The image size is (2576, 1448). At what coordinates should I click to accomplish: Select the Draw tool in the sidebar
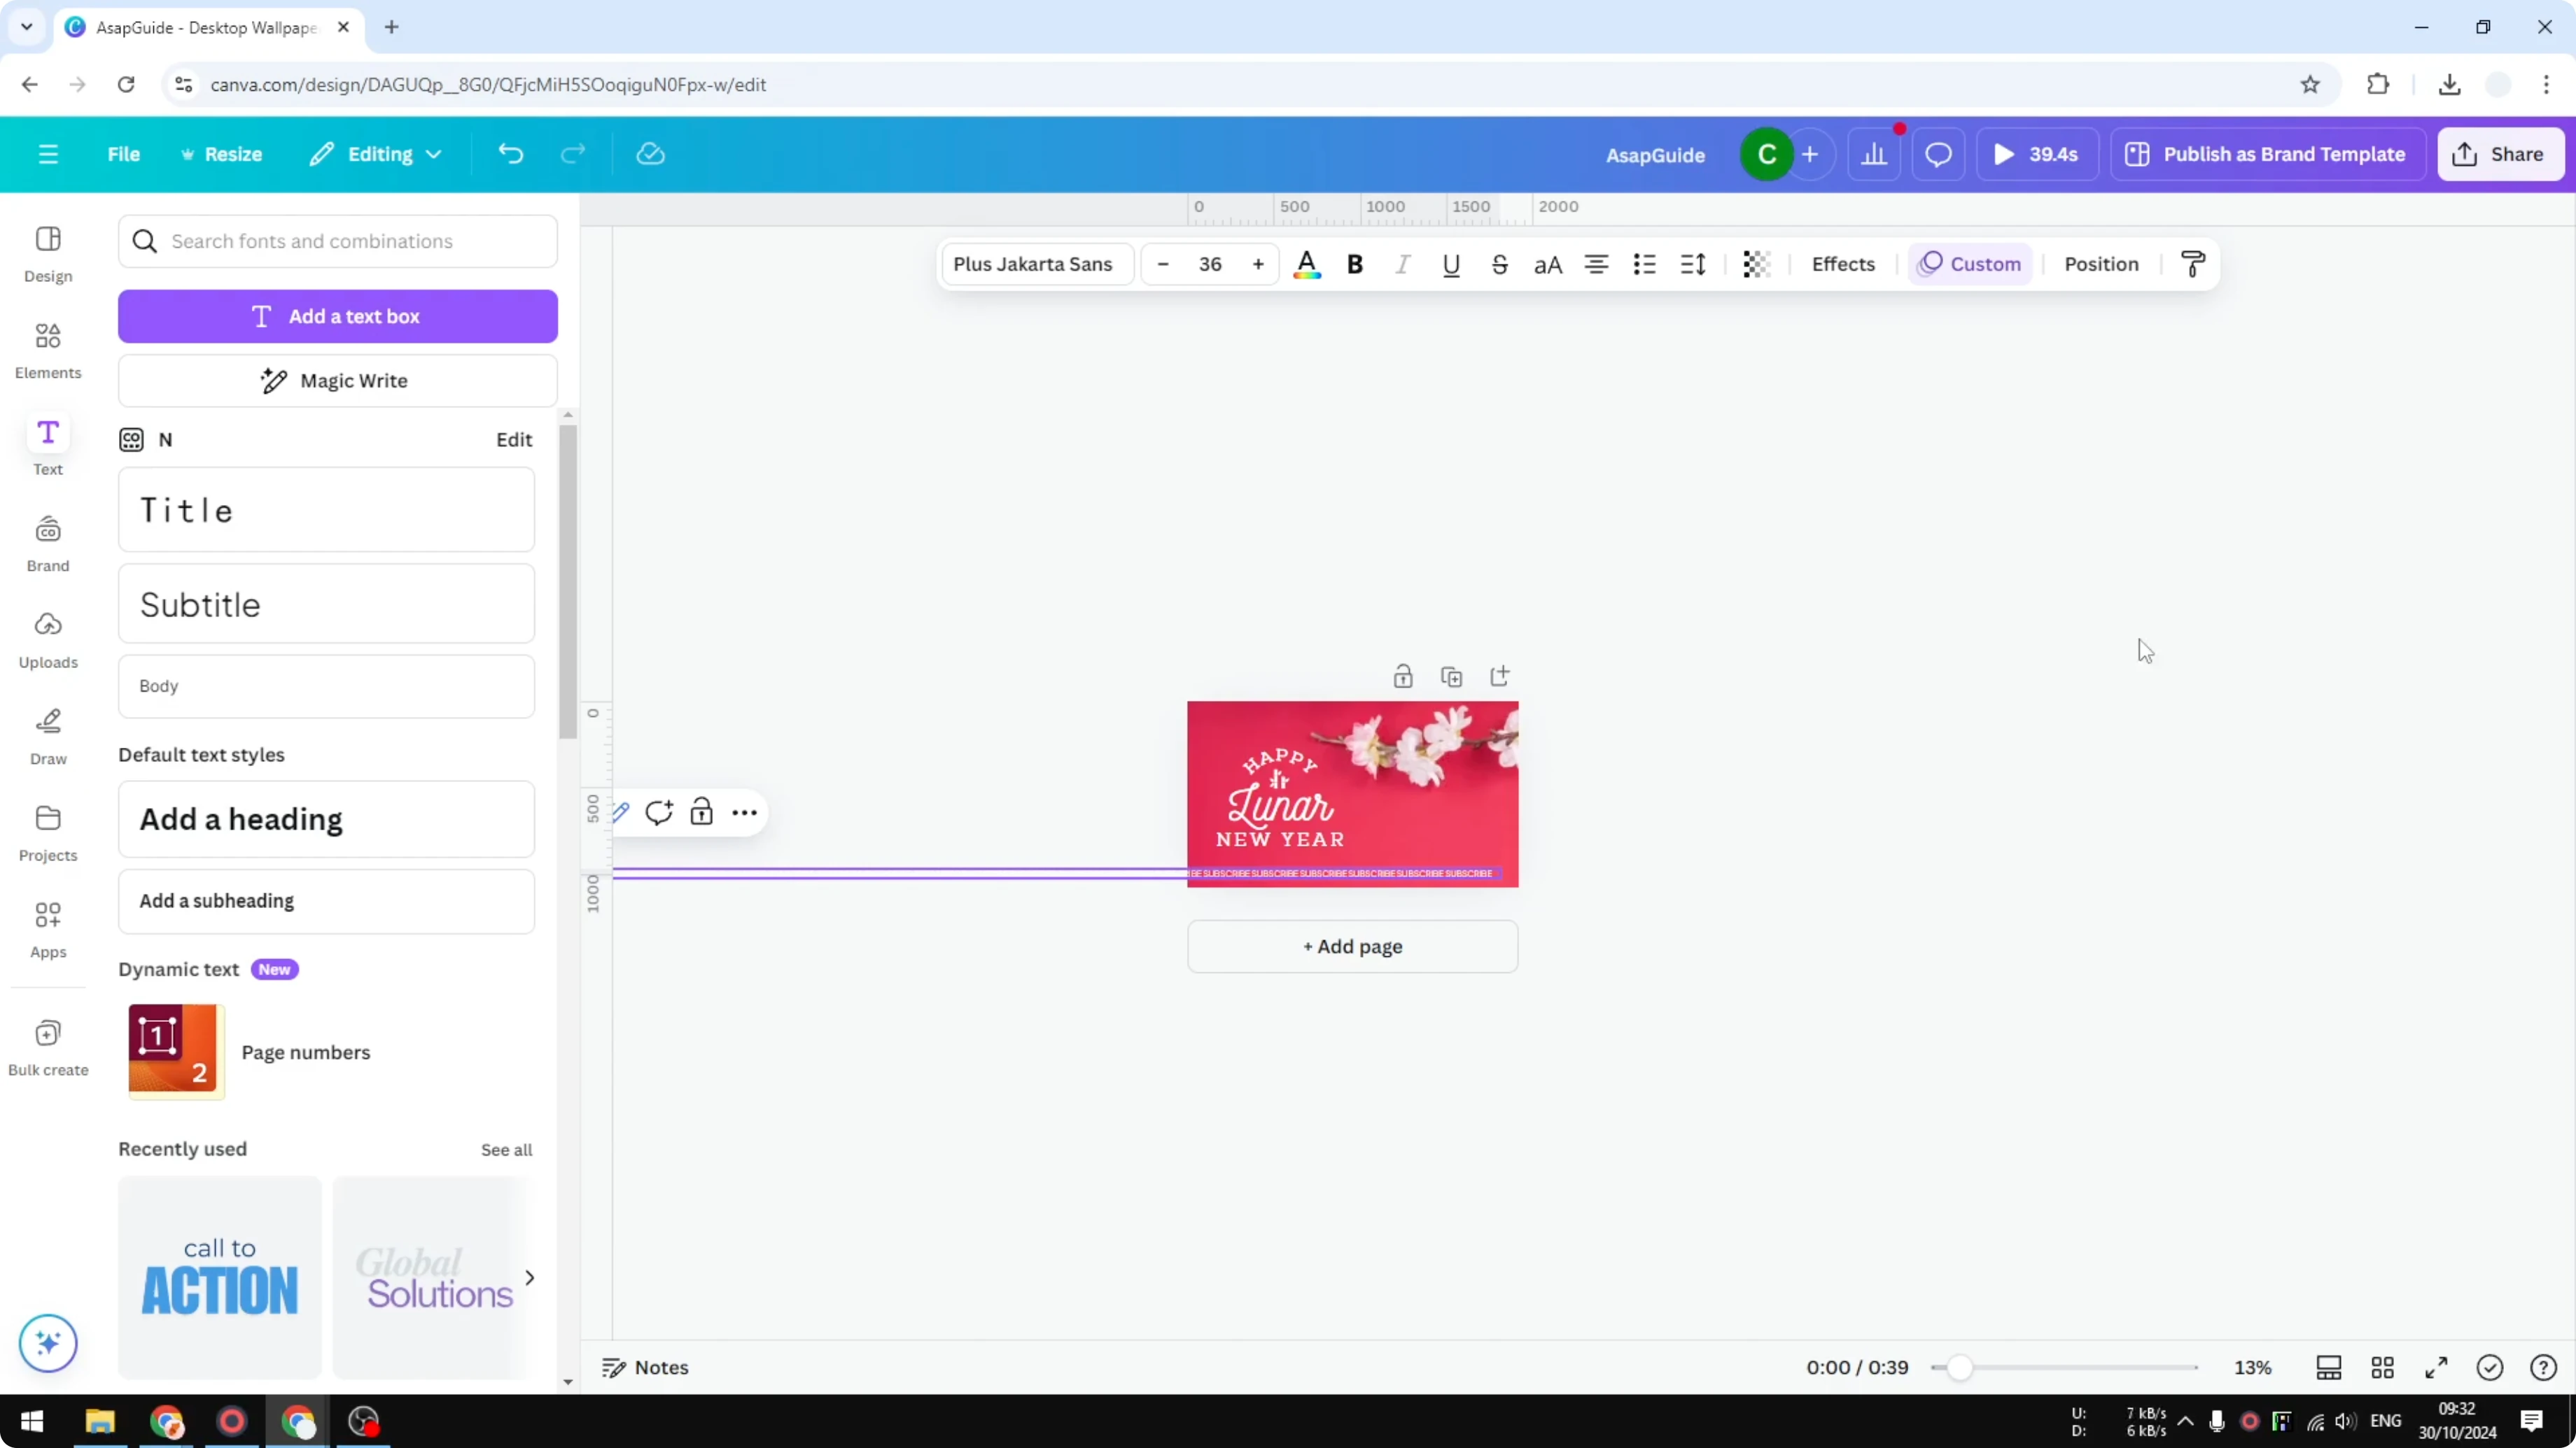(x=47, y=737)
